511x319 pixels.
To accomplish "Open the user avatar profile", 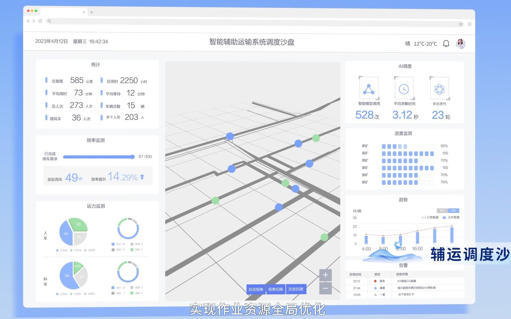I will coord(460,44).
